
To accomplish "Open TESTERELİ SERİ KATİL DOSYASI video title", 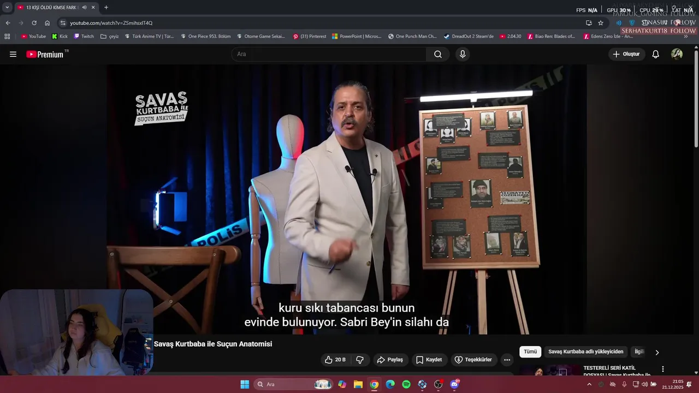I will pos(617,371).
